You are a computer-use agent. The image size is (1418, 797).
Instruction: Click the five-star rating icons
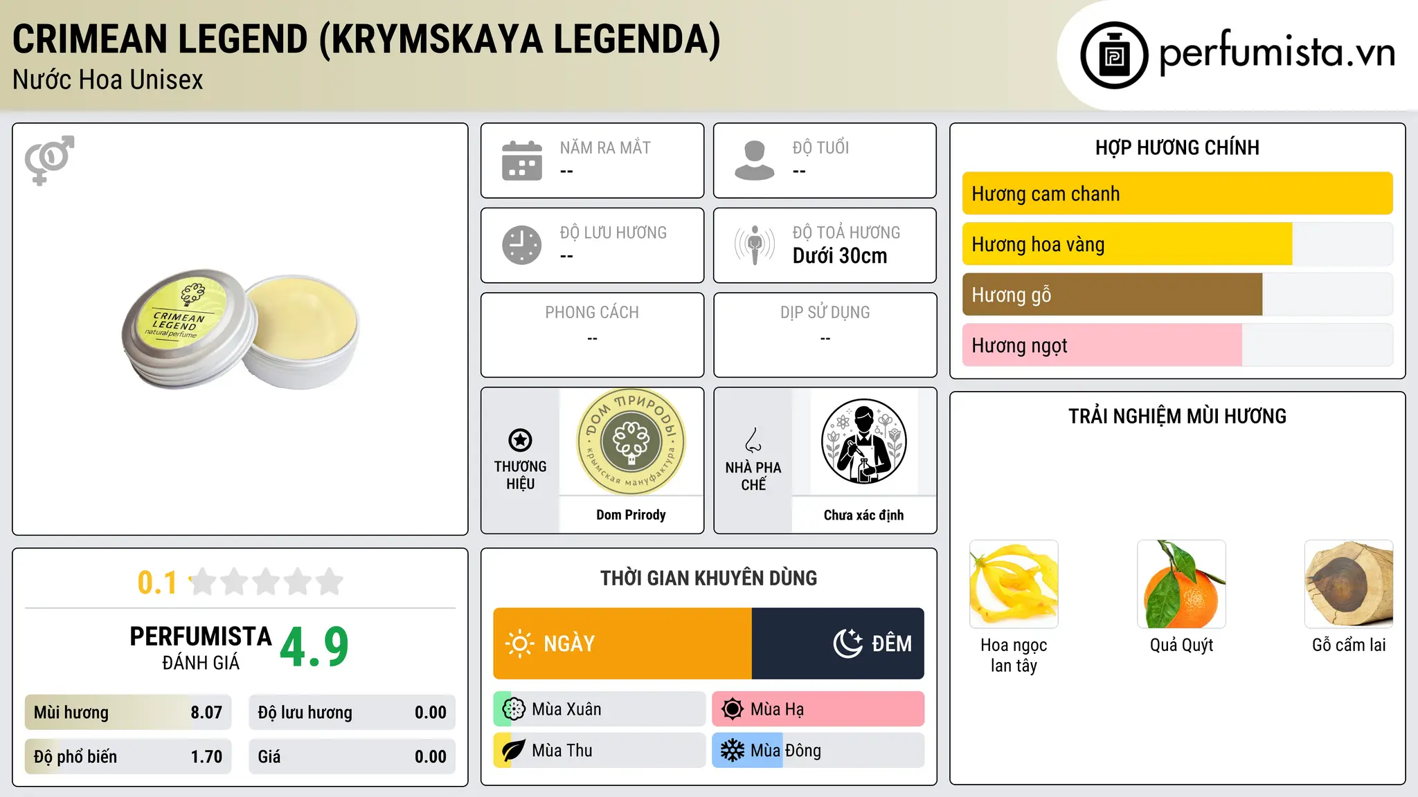click(x=266, y=582)
